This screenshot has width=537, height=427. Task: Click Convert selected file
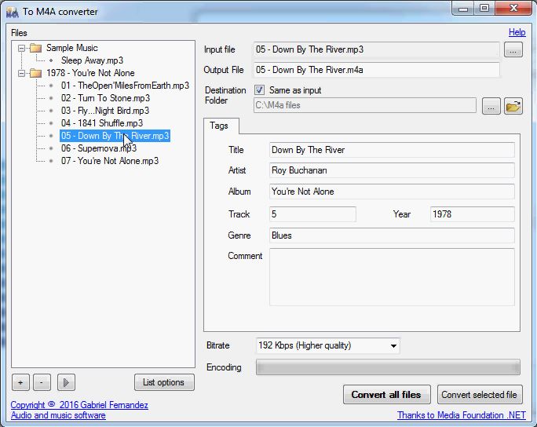click(x=480, y=395)
